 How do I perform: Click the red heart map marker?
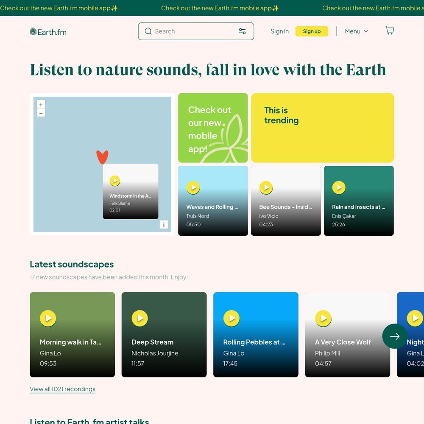102,157
